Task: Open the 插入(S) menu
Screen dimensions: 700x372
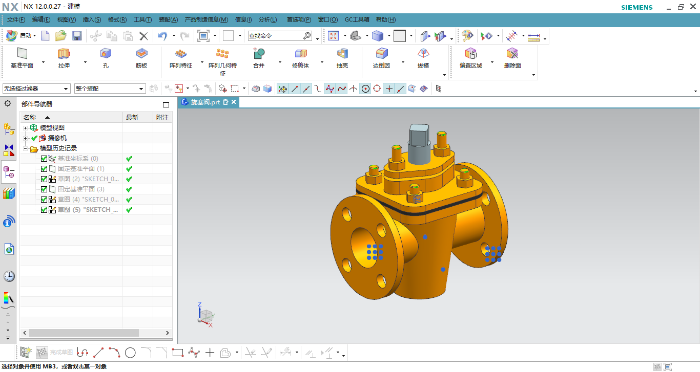Action: point(92,19)
